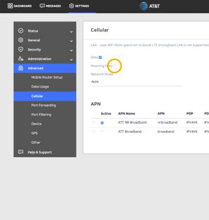
Task: Expand the Administration section chevron
Action: pos(71,60)
